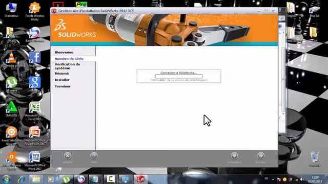Open the Tenda Wireless Utility desktop icon
Image resolution: width=328 pixels, height=184 pixels.
35,11
